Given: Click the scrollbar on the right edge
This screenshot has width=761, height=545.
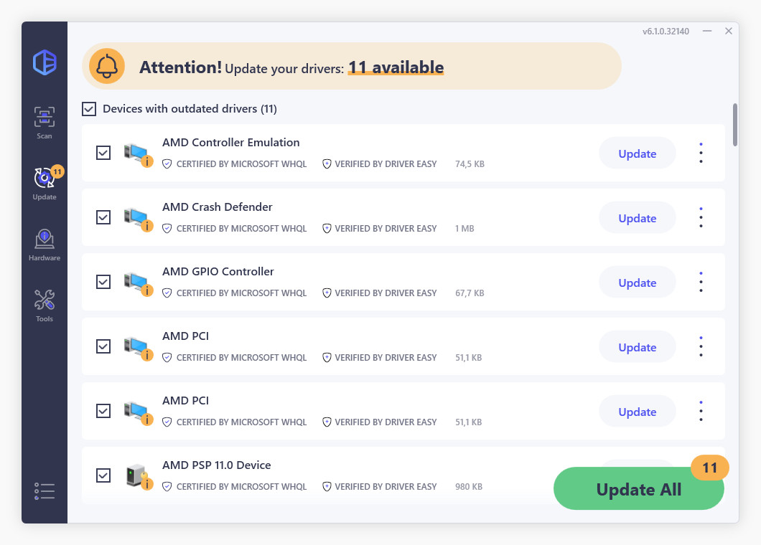Looking at the screenshot, I should pos(734,126).
